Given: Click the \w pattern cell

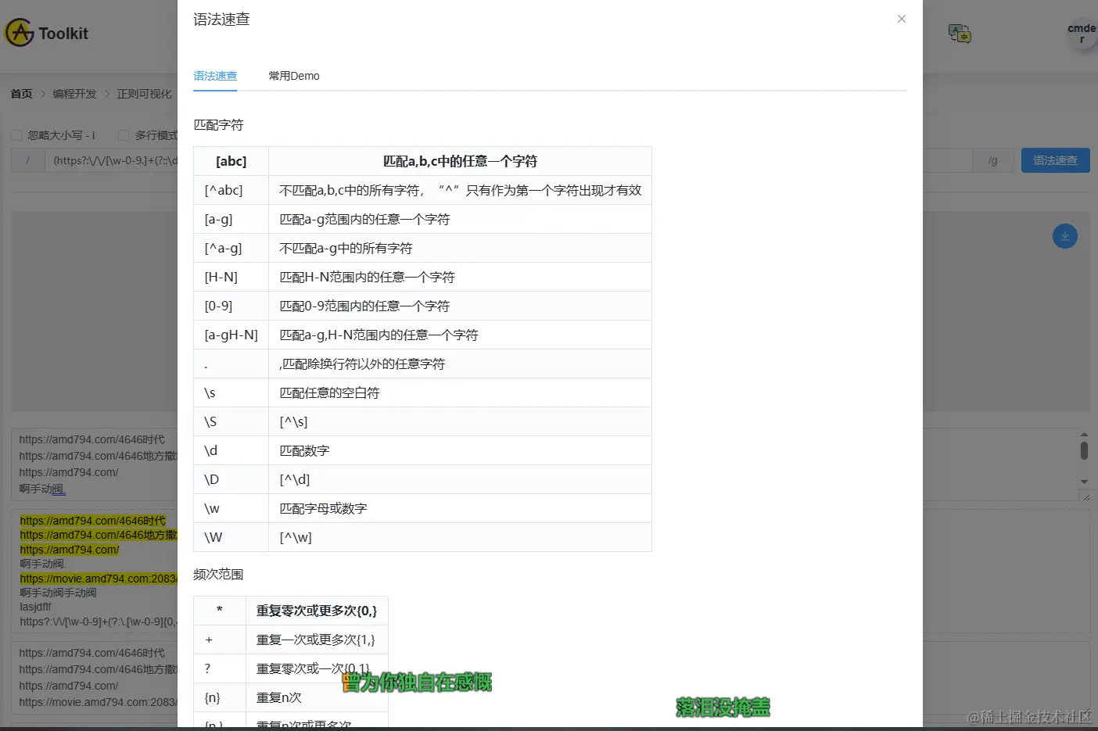Looking at the screenshot, I should (x=231, y=508).
